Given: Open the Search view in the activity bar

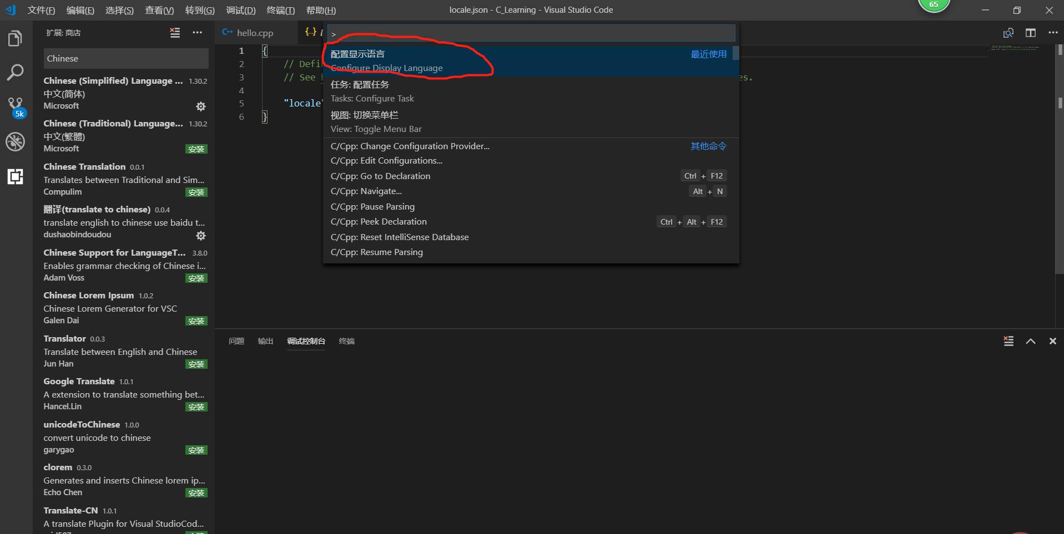Looking at the screenshot, I should (16, 72).
